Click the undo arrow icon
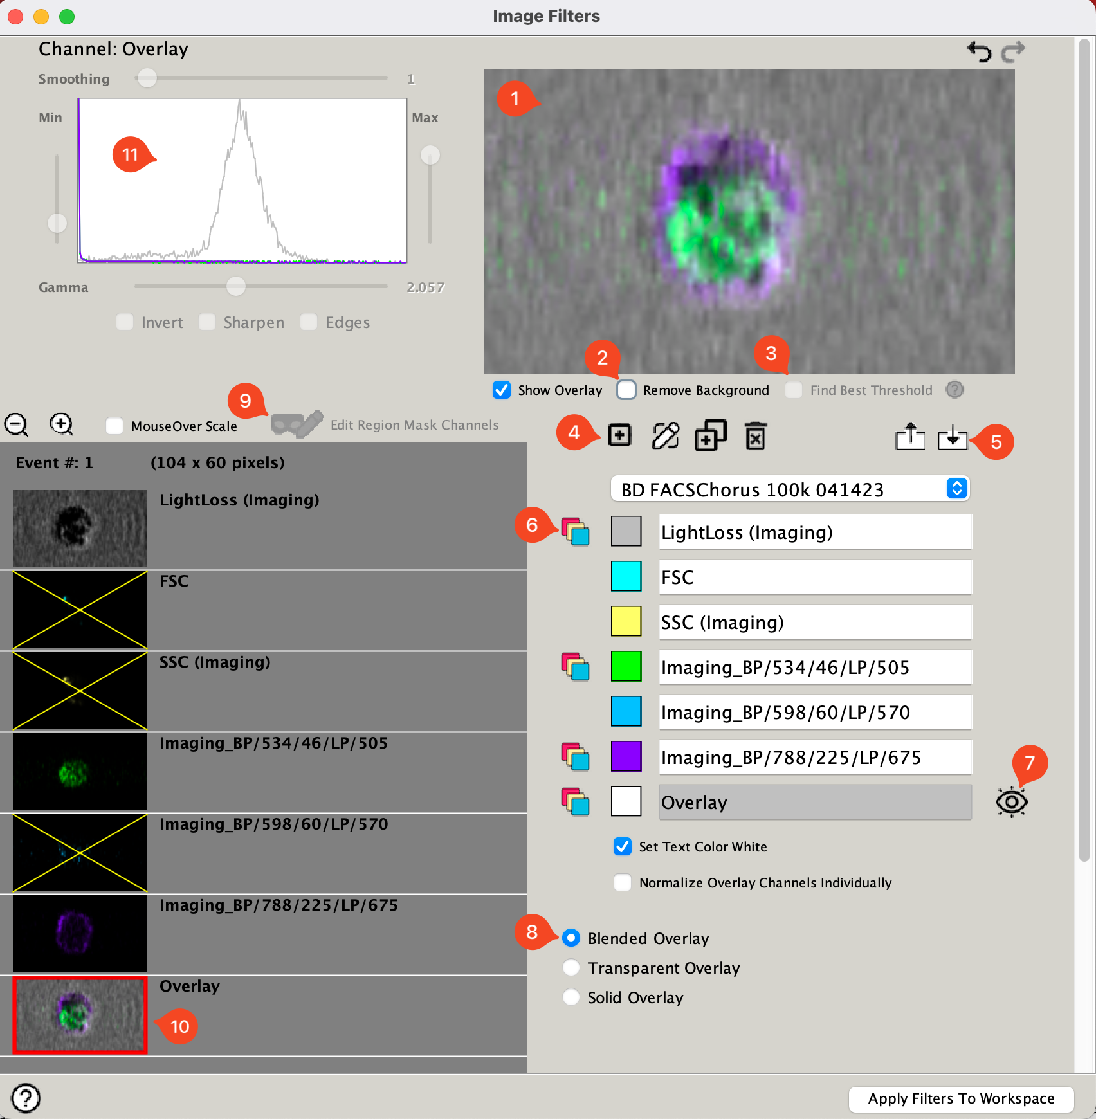Viewport: 1096px width, 1119px height. point(979,51)
